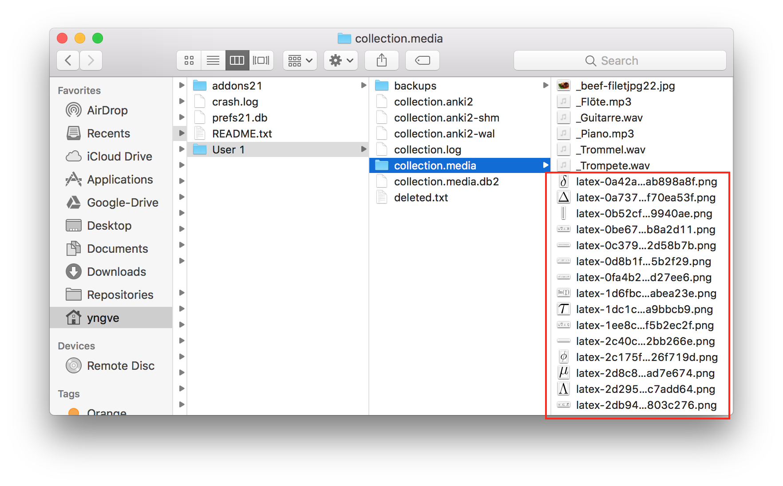Image resolution: width=783 pixels, height=486 pixels.
Task: Select the latex-2c40c...2bb266e.png file
Action: (x=642, y=341)
